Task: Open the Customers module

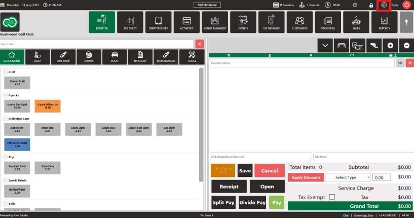Action: [x=299, y=22]
